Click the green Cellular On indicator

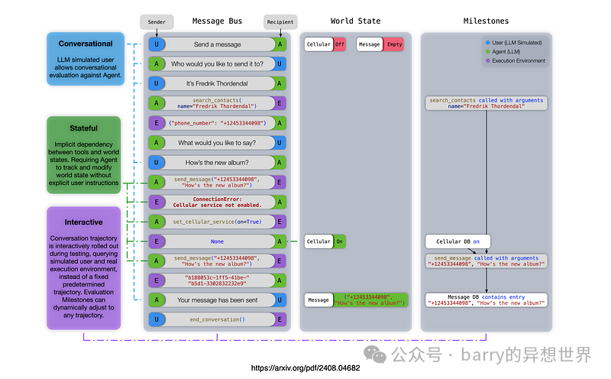pyautogui.click(x=339, y=241)
